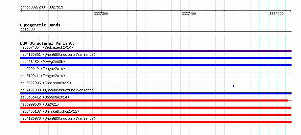Open nsv3227906 (Chaisson2019) variant label
This screenshot has width=301, height=135.
pos(46,83)
